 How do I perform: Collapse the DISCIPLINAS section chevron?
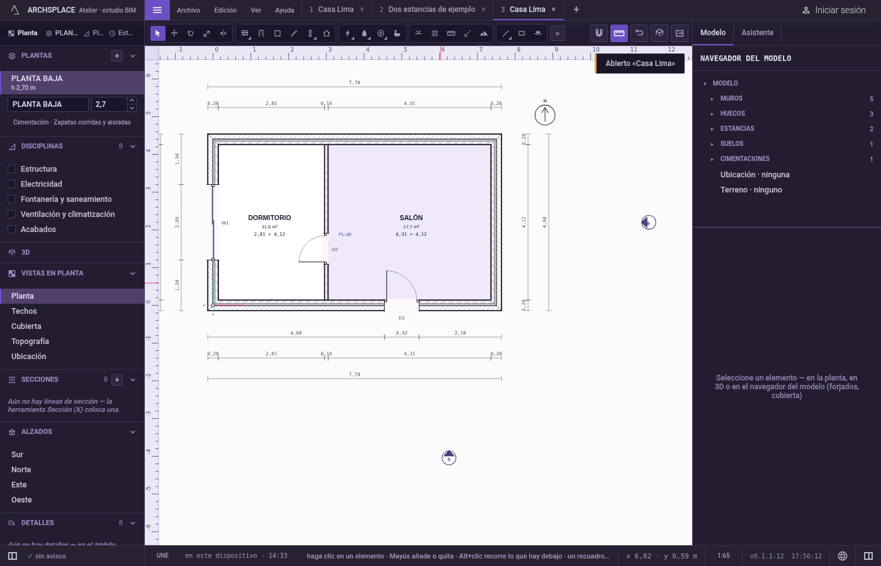click(x=133, y=147)
